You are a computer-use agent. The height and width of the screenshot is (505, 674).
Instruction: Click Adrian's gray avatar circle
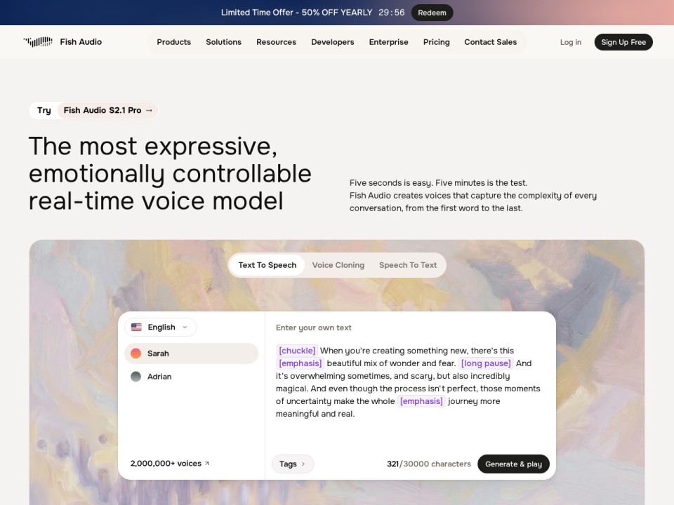[136, 377]
